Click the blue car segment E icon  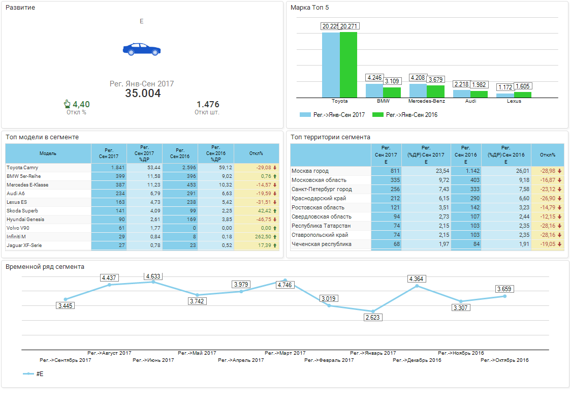click(x=142, y=49)
